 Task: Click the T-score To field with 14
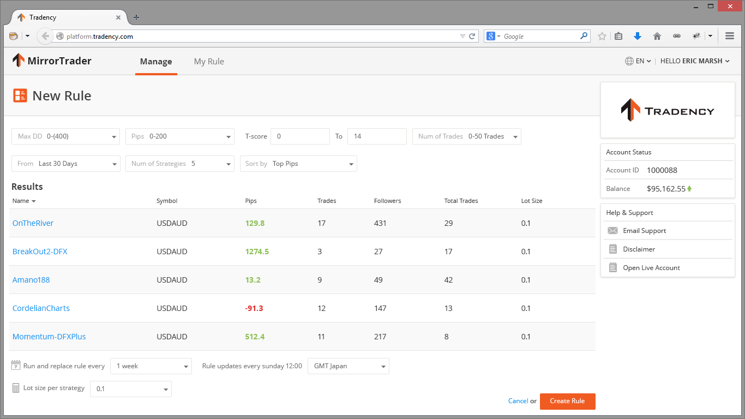coord(377,136)
